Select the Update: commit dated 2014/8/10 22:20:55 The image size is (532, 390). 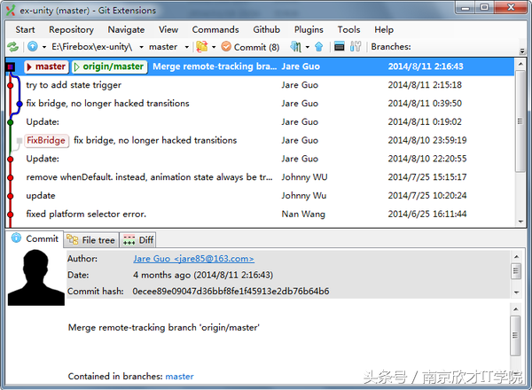click(x=260, y=159)
